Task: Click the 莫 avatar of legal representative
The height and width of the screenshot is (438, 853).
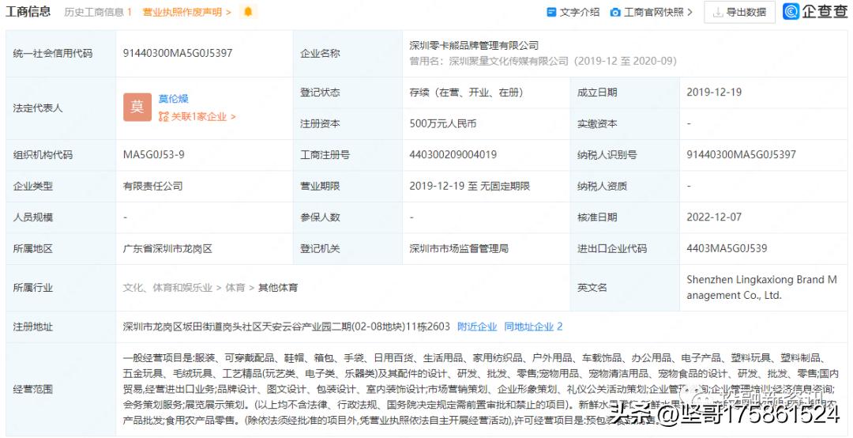Action: (x=137, y=108)
